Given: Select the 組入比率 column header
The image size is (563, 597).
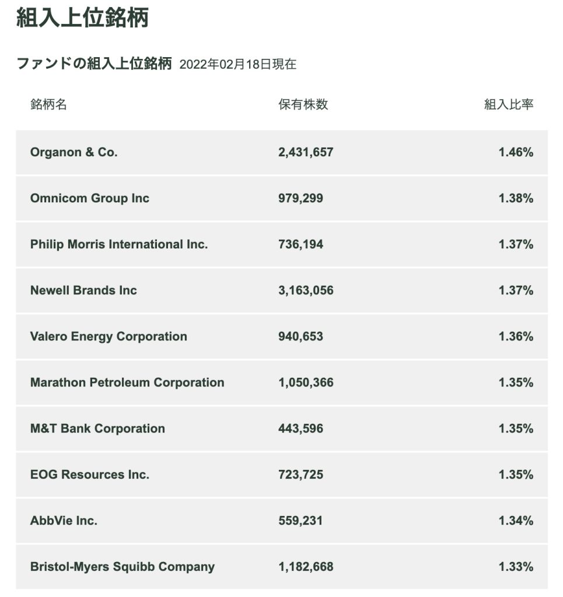Looking at the screenshot, I should point(508,104).
